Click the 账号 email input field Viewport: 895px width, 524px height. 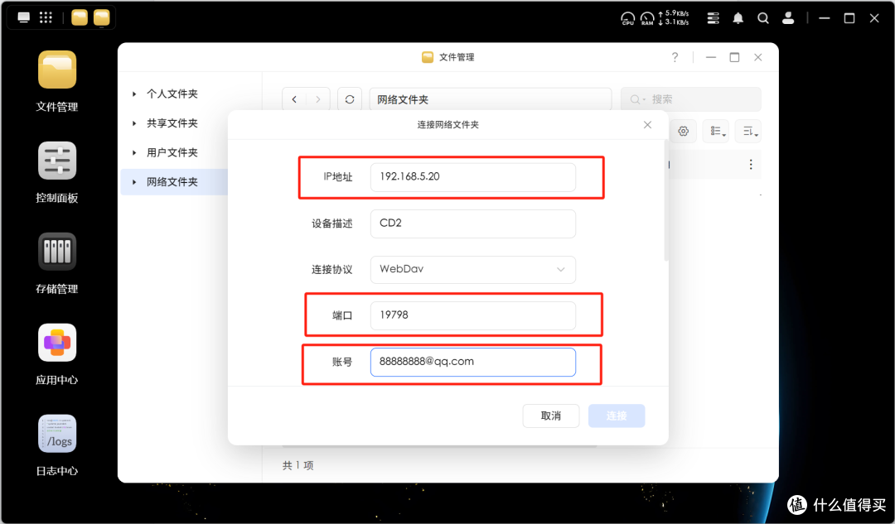pyautogui.click(x=473, y=362)
